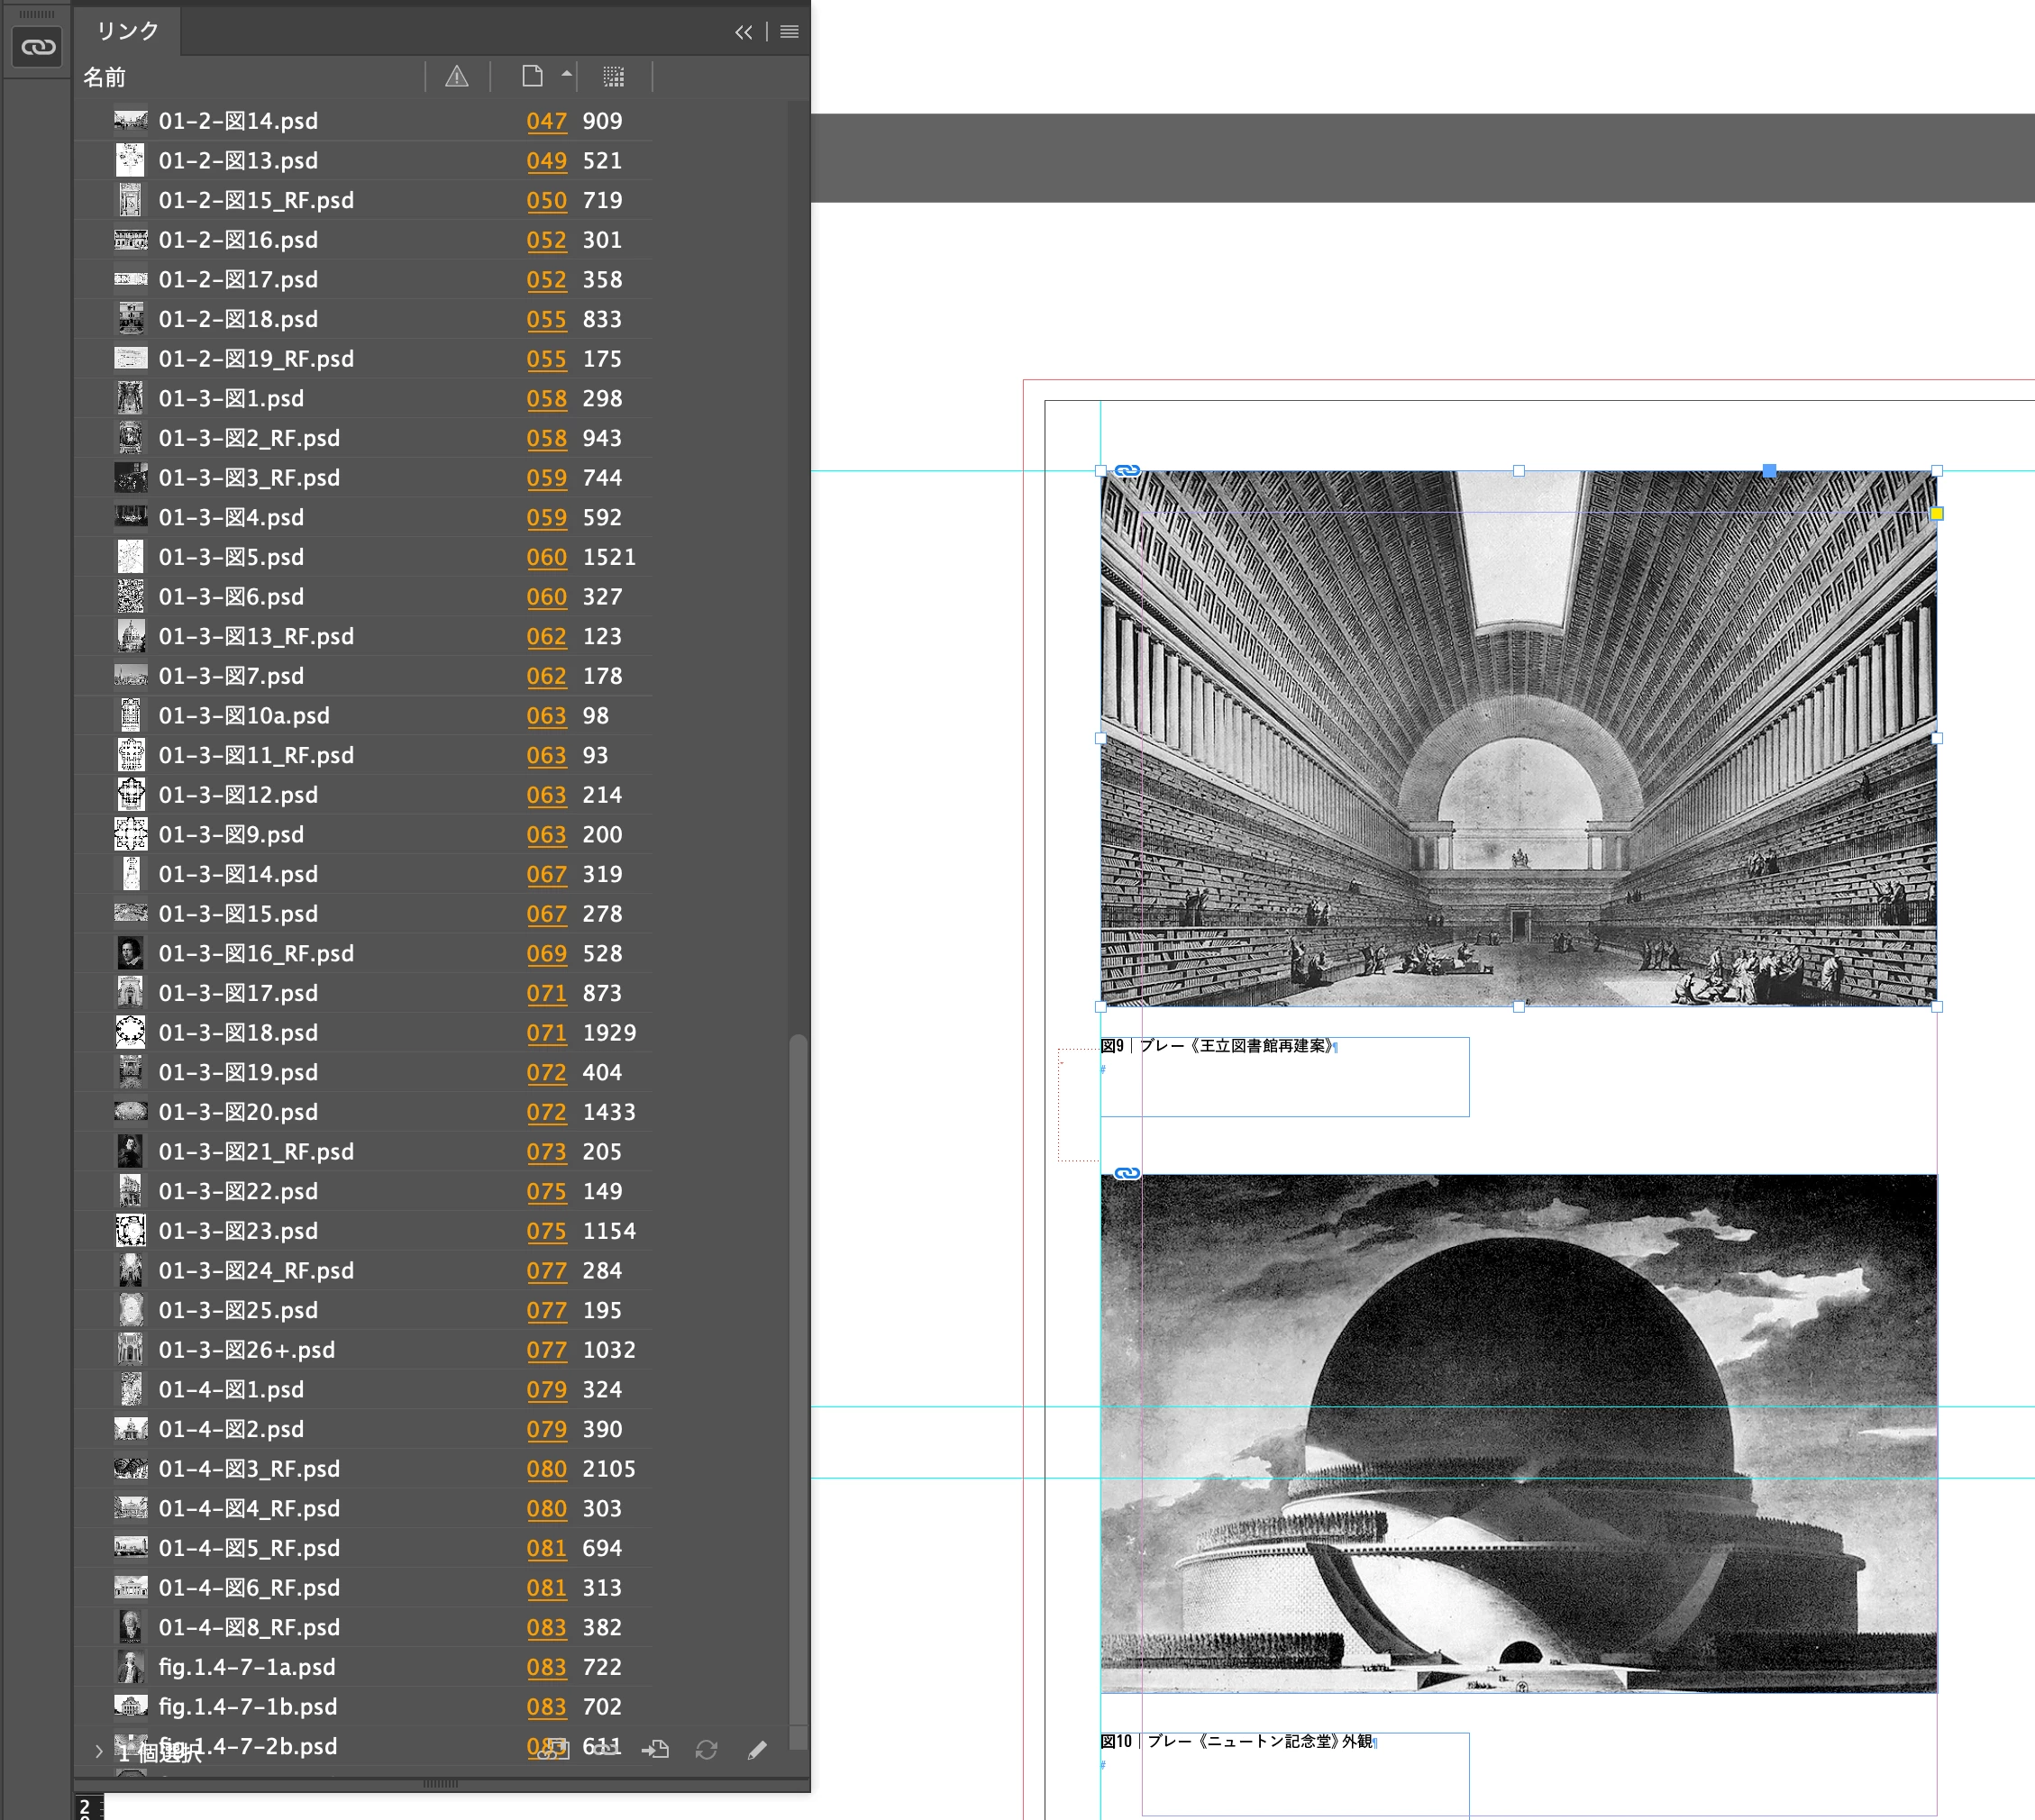
Task: Click the Links panel vertical scrollbar thumb
Action: (798, 1380)
